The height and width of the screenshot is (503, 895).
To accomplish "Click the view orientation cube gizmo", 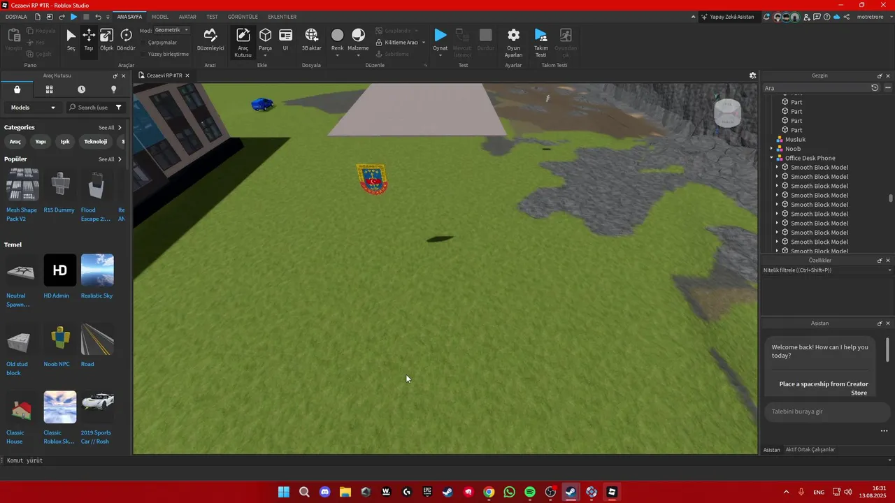I will coord(727,113).
